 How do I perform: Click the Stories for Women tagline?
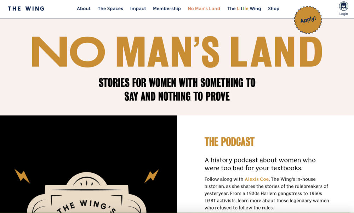tap(177, 89)
